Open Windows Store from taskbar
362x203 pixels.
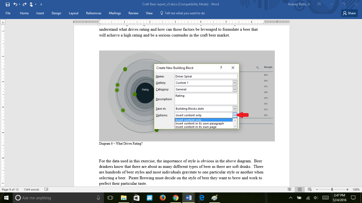click(x=136, y=198)
